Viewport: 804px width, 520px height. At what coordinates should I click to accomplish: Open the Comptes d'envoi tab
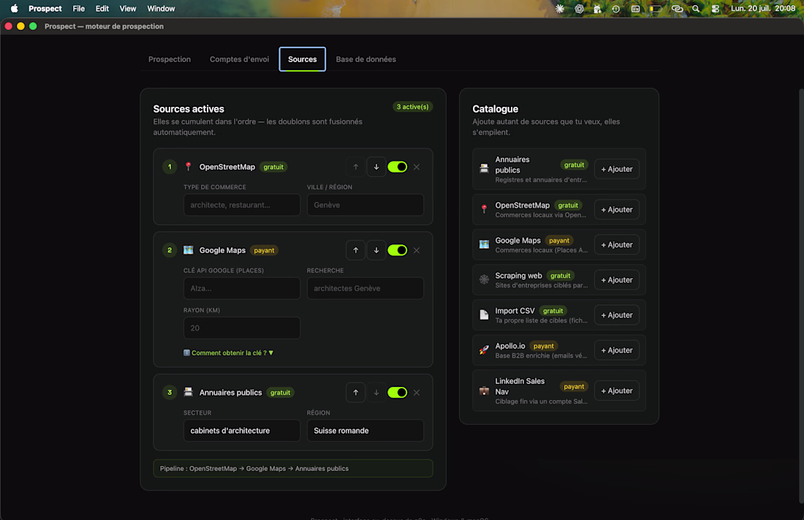tap(239, 59)
